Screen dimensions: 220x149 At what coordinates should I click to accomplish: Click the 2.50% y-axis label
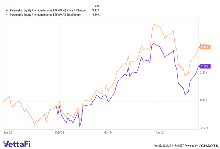click(204, 73)
